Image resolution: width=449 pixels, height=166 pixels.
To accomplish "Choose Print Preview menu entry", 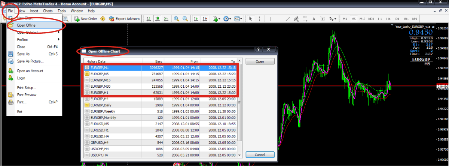I will point(34,95).
